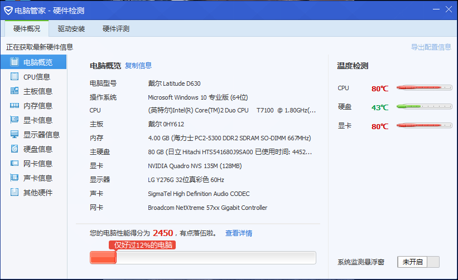This screenshot has height=280, width=458.
Task: Open the 显示器信息 sidebar label
Action: tap(41, 135)
